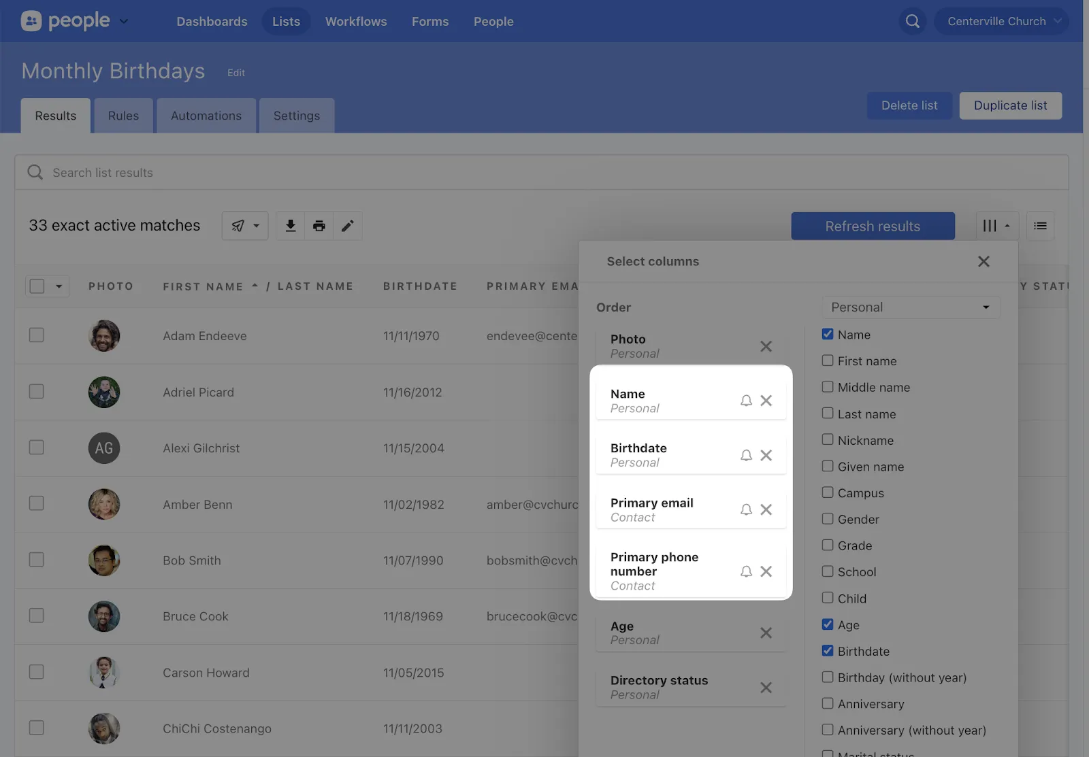Viewport: 1089px width, 757px height.
Task: Click bell icon on Birthdate column
Action: pyautogui.click(x=746, y=456)
